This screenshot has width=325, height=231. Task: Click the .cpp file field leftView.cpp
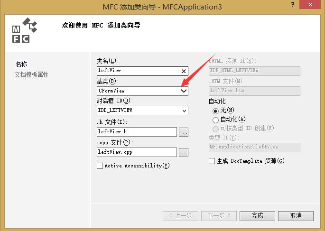pos(137,152)
